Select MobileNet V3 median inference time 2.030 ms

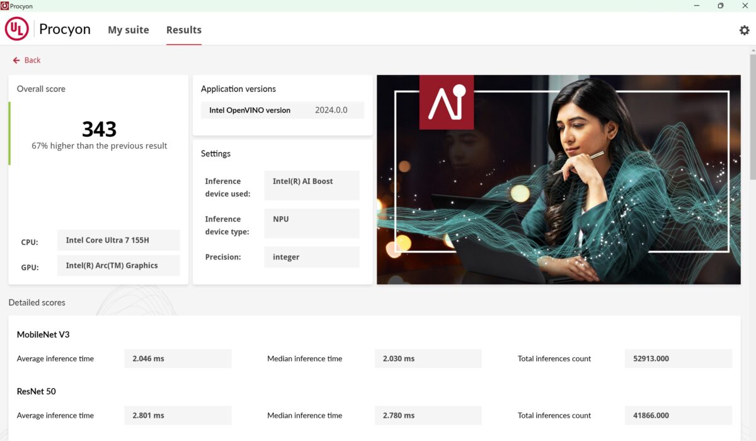(428, 358)
